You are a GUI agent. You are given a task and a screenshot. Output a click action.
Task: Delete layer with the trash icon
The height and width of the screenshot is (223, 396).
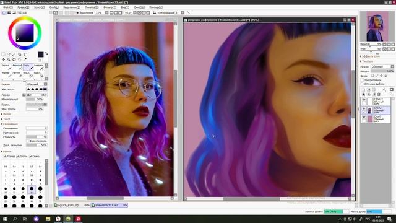[x=379, y=94]
